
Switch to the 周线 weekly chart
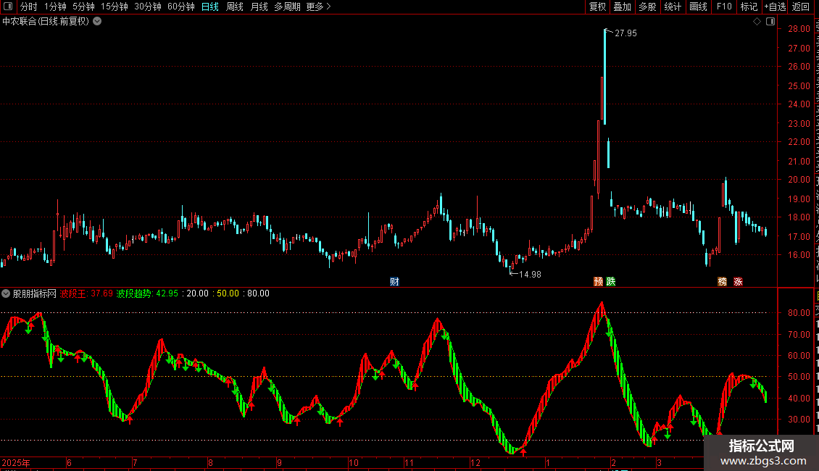[235, 7]
